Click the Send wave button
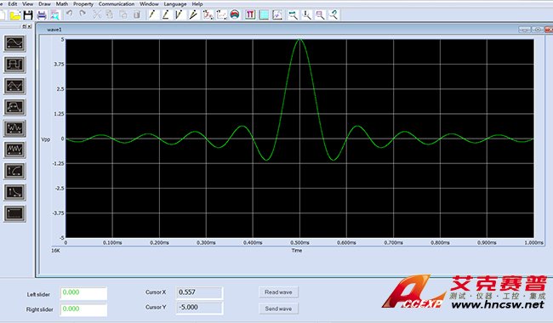 [278, 309]
